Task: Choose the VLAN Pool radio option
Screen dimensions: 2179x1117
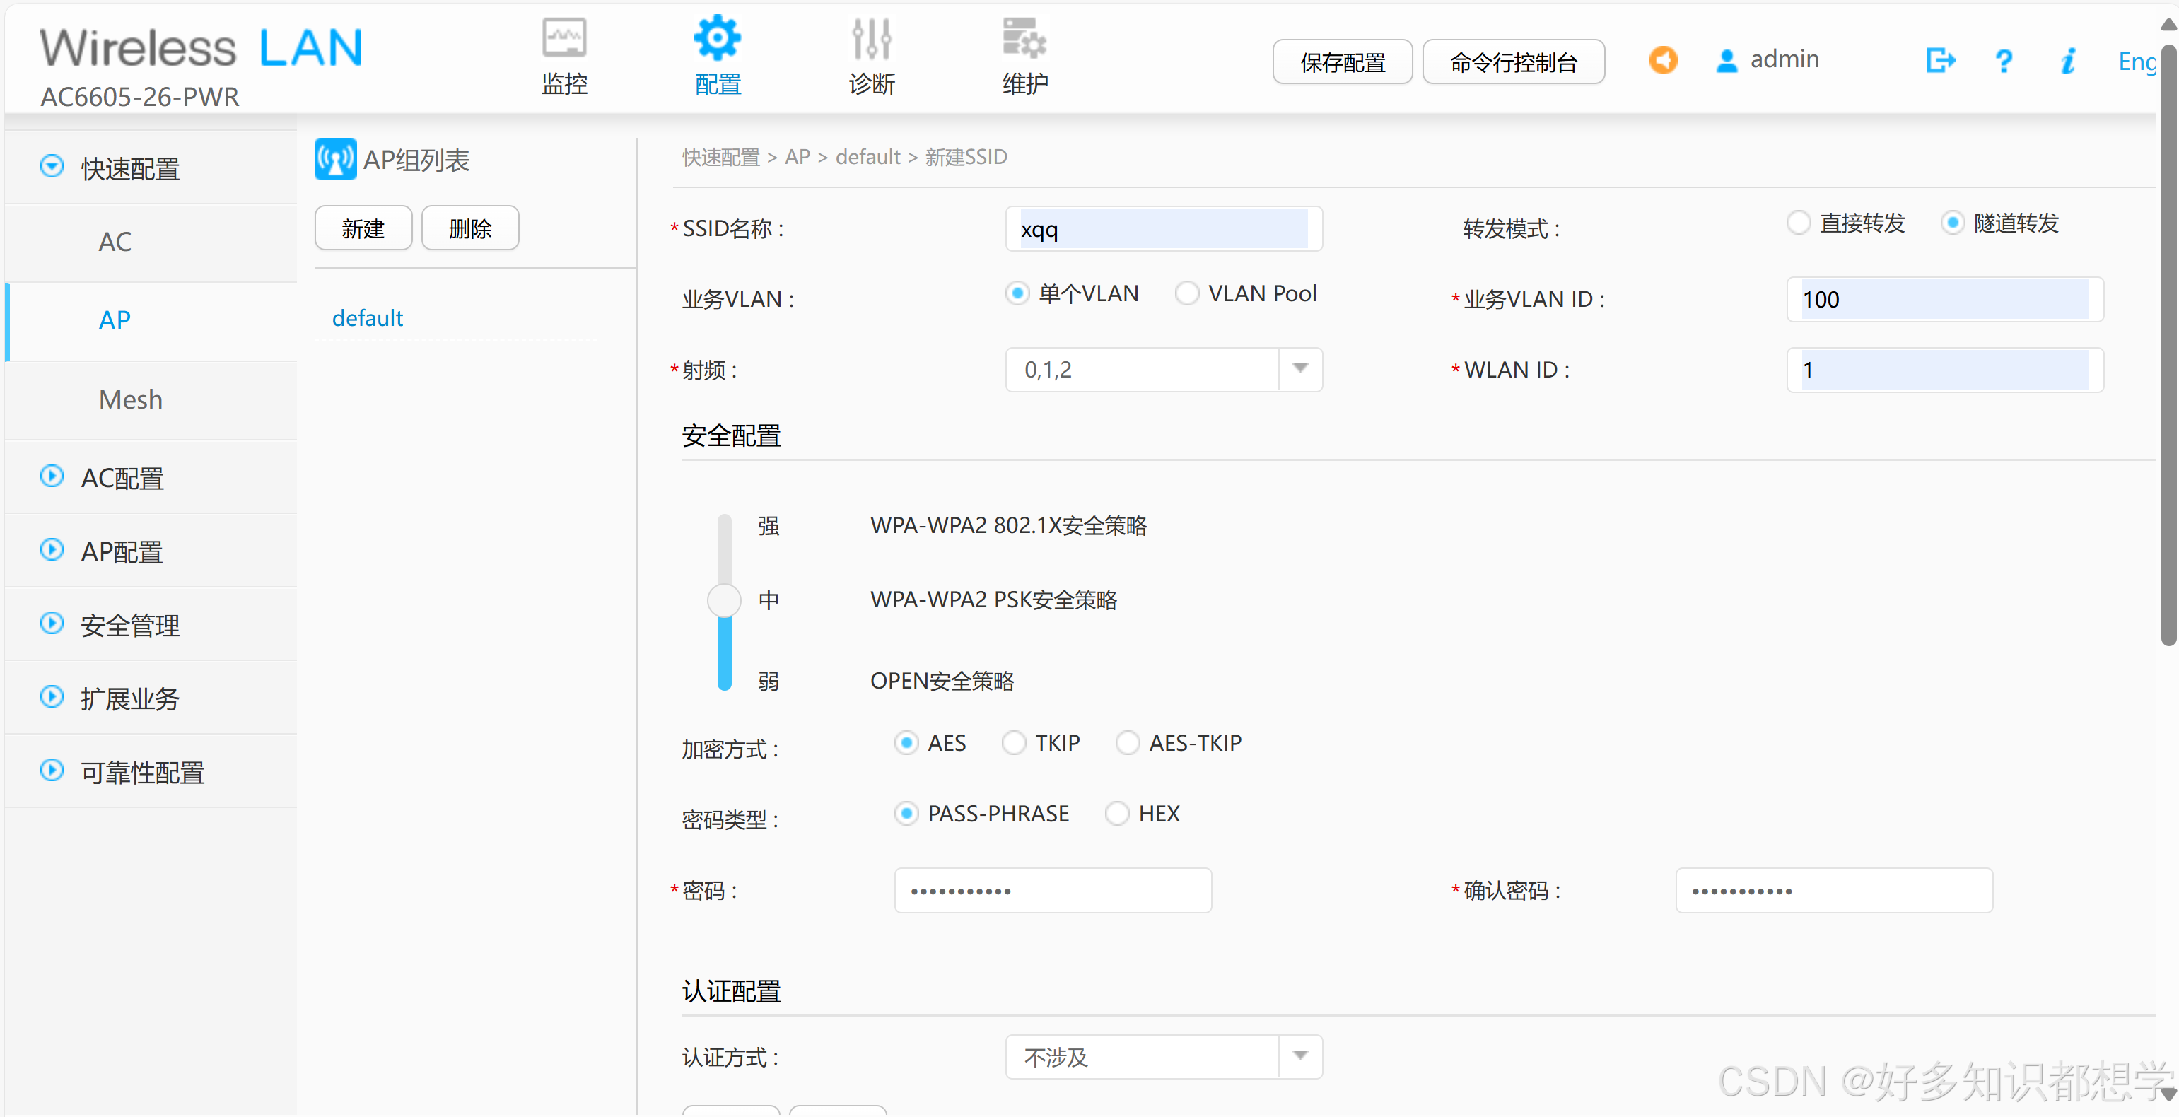Action: (x=1187, y=293)
